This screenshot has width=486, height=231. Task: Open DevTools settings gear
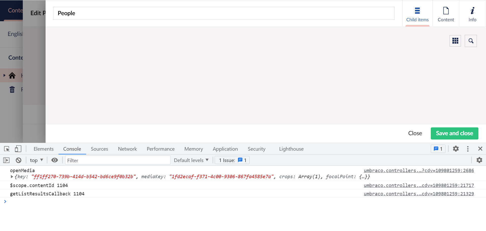456,149
